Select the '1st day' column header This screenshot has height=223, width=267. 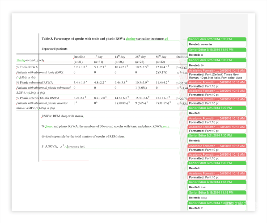click(98, 57)
